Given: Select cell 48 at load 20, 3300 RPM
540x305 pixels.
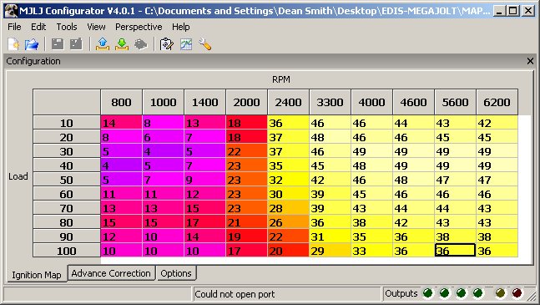Looking at the screenshot, I should click(330, 137).
